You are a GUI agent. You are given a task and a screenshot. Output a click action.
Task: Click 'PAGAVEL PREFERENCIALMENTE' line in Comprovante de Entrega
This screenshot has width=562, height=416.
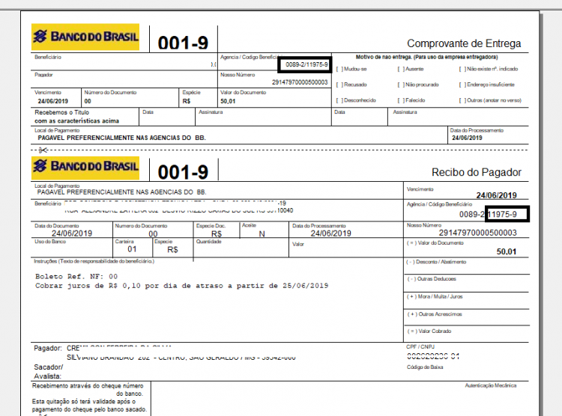(122, 138)
